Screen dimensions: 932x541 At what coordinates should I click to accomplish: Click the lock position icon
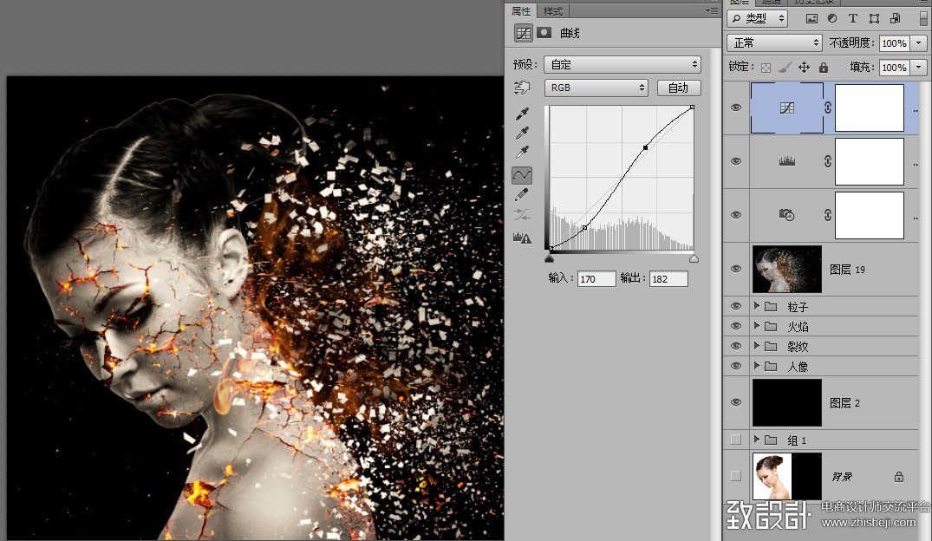(805, 67)
